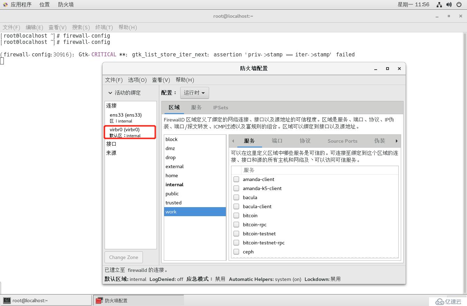This screenshot has height=306, width=467.
Task: Open the 防火墙 item in the top panel
Action: click(66, 5)
